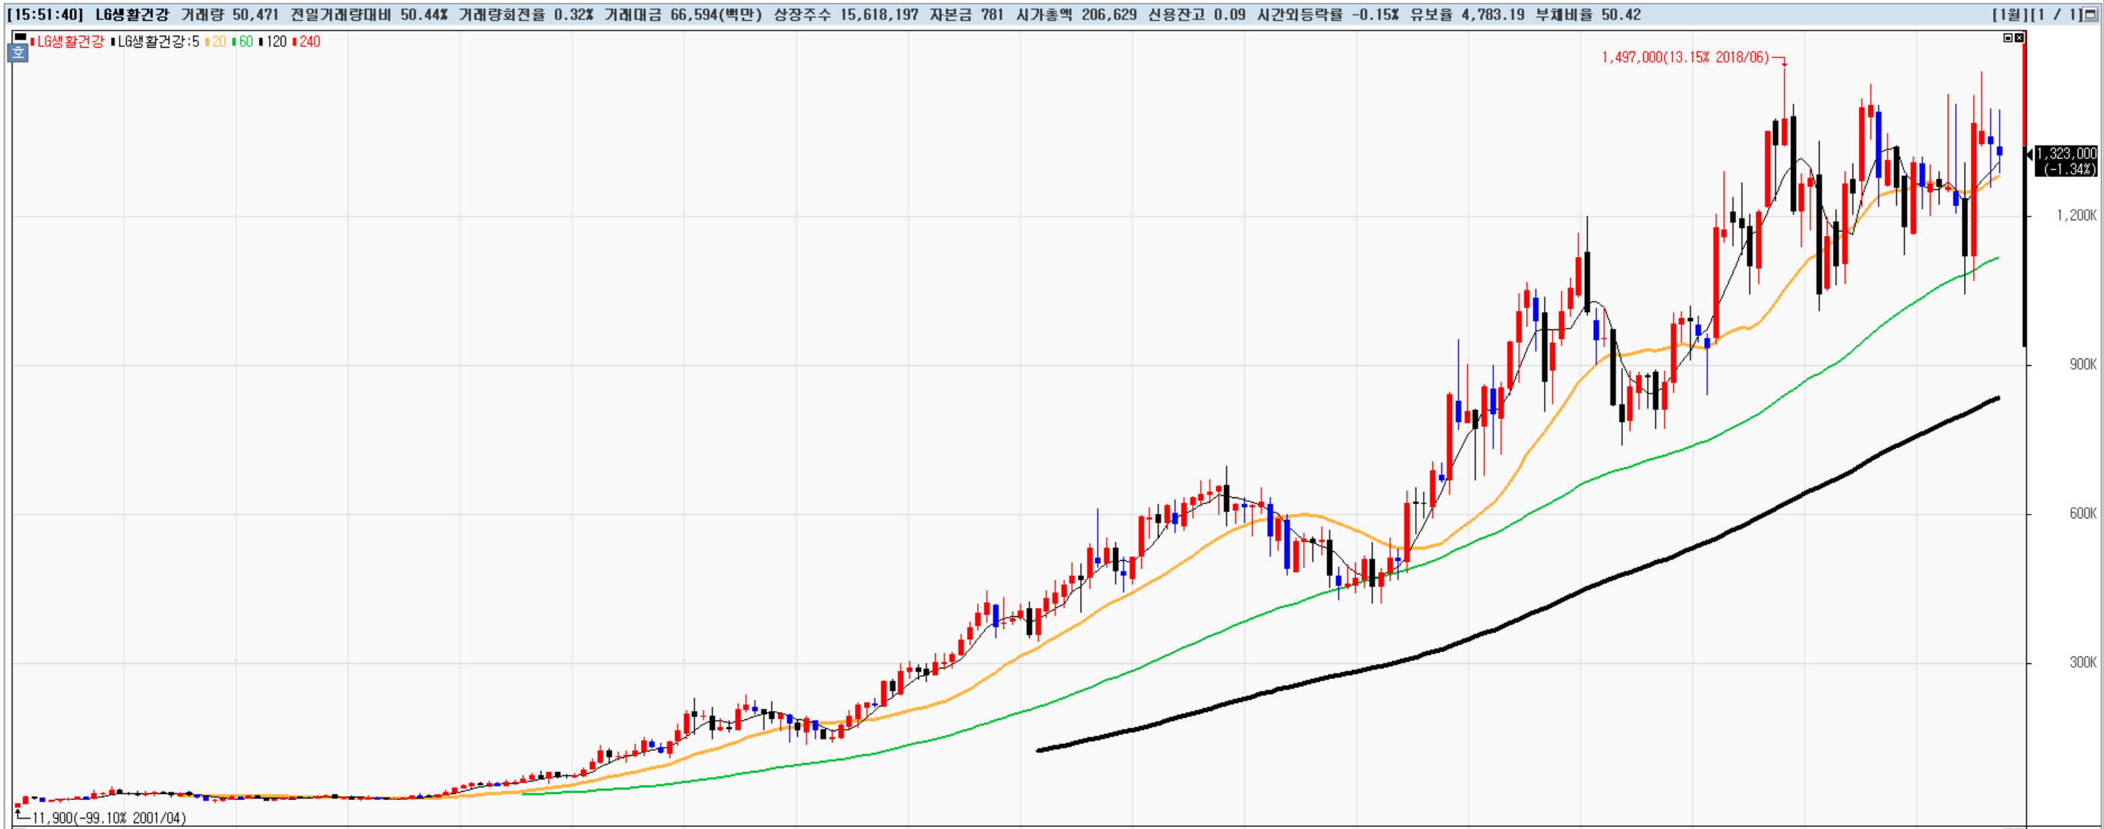Viewport: 2104px width, 829px height.
Task: Click the header bar window restore icon
Action: 2090,15
